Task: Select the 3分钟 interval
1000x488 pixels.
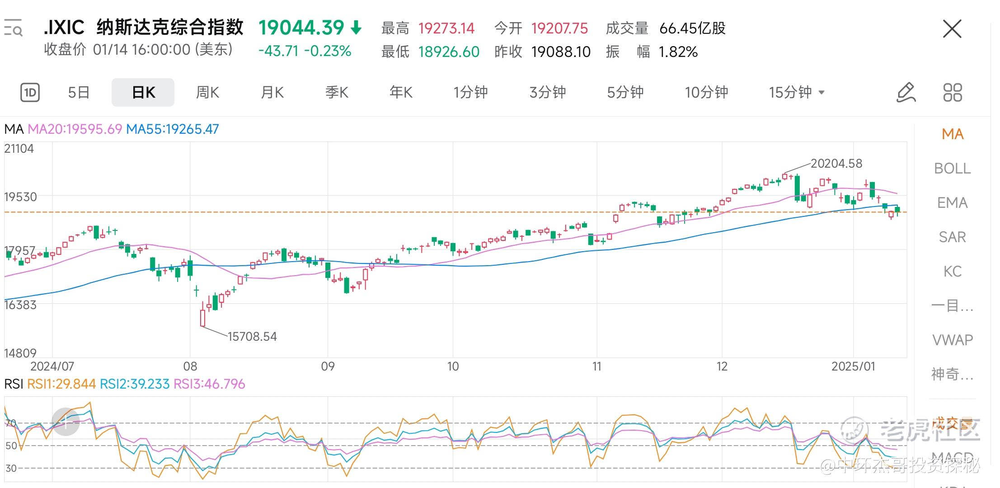Action: [547, 93]
